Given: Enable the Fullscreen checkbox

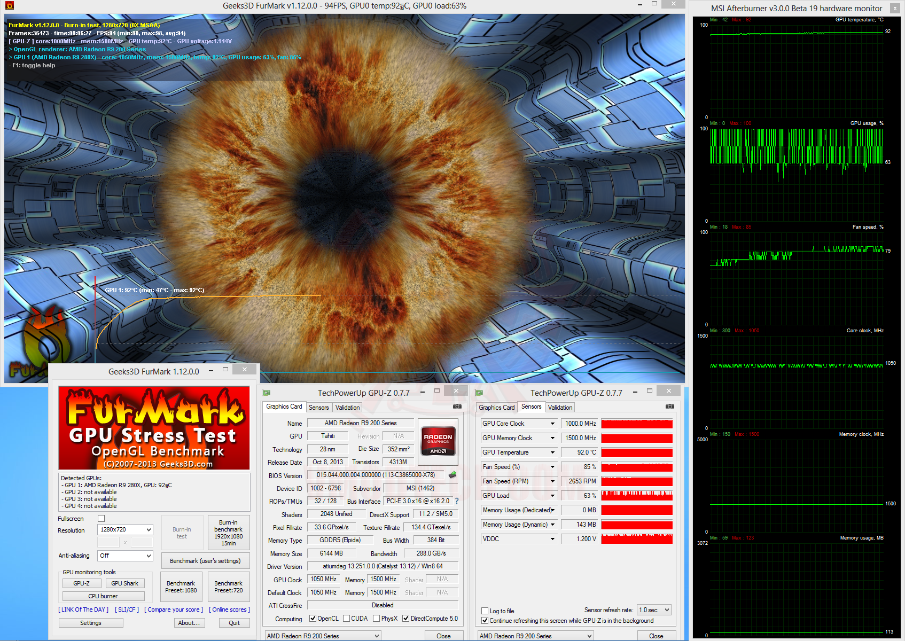Looking at the screenshot, I should (102, 519).
